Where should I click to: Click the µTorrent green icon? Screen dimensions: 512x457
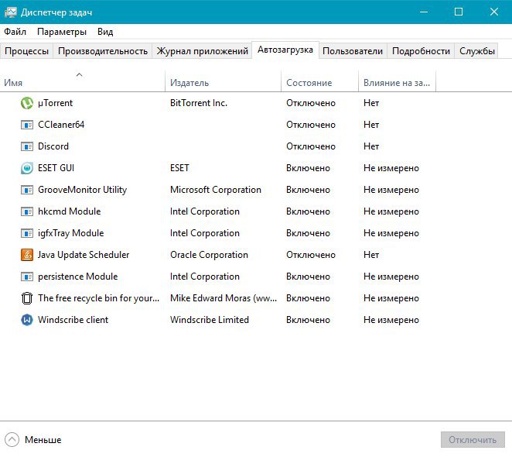(27, 103)
